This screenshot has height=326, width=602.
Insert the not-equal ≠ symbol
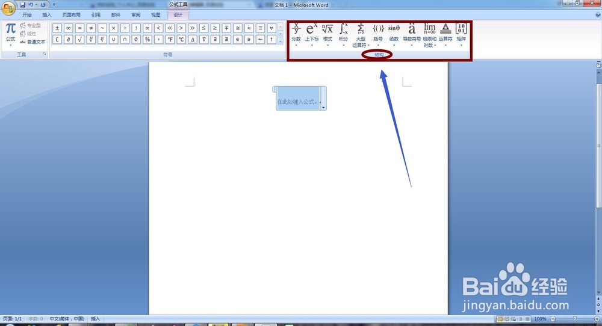[91, 28]
